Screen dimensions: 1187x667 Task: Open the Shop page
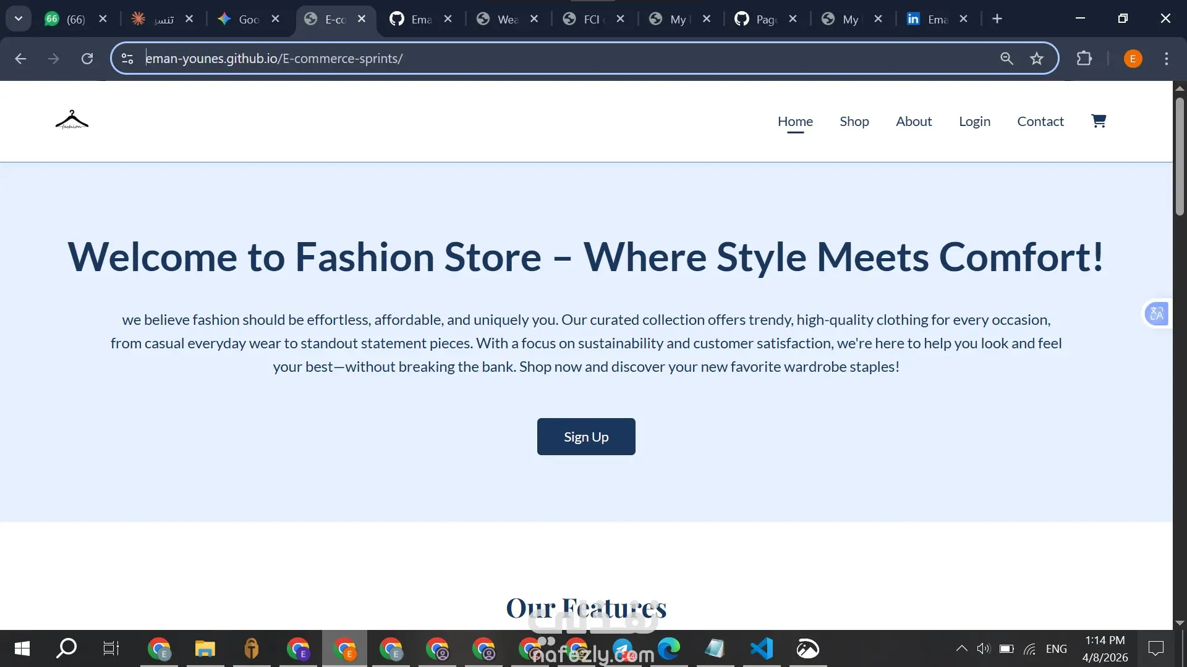[854, 121]
